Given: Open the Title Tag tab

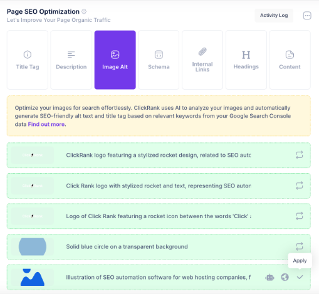Looking at the screenshot, I should point(28,60).
